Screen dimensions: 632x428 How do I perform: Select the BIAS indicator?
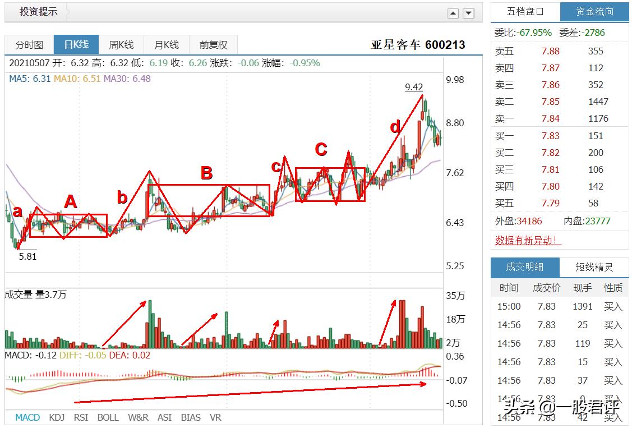pos(191,417)
